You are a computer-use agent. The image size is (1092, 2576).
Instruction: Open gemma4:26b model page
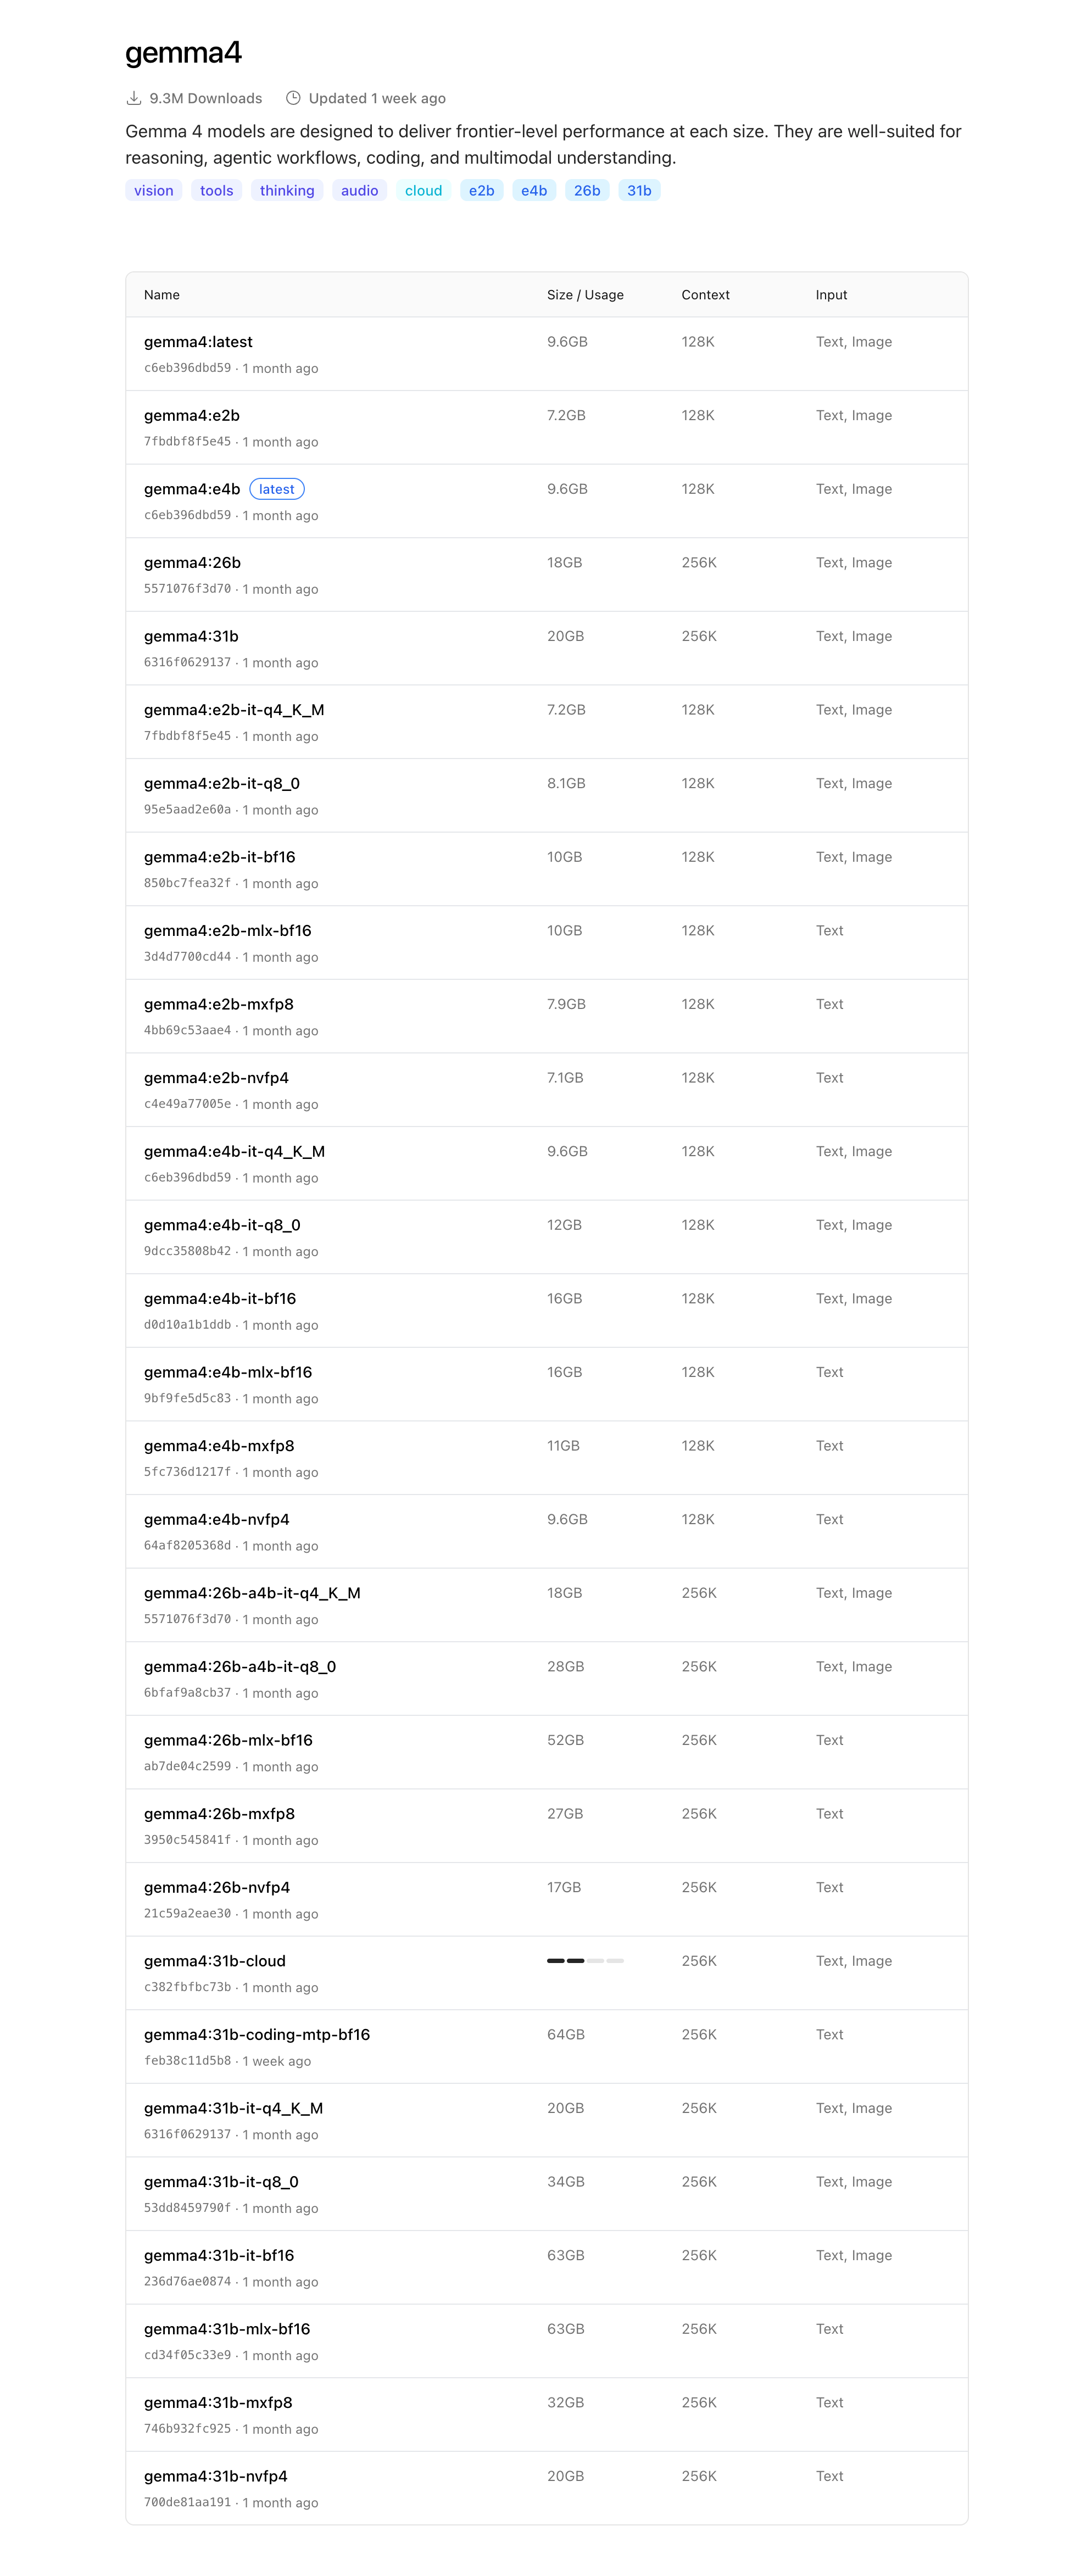[x=192, y=563]
